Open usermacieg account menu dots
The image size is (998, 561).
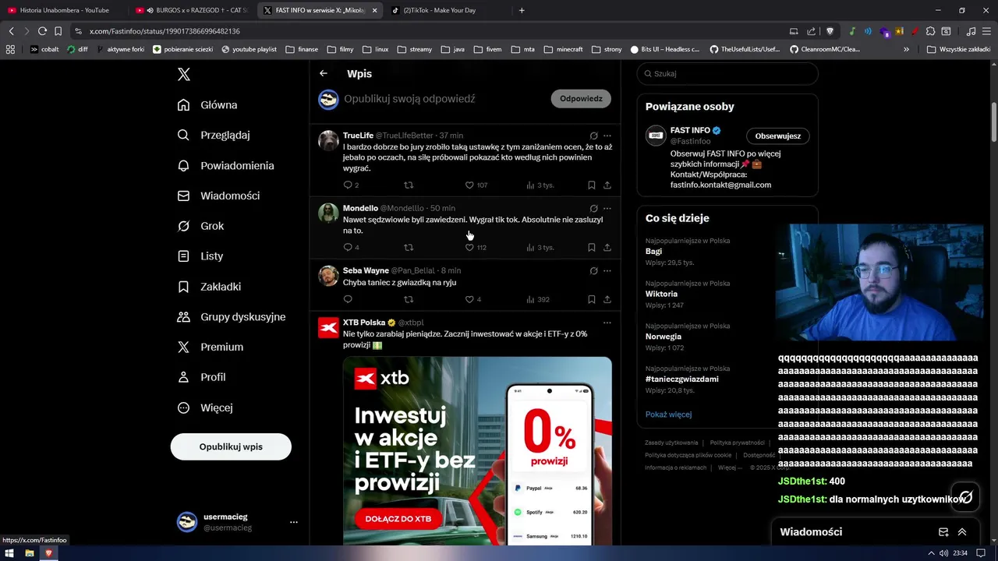[294, 522]
